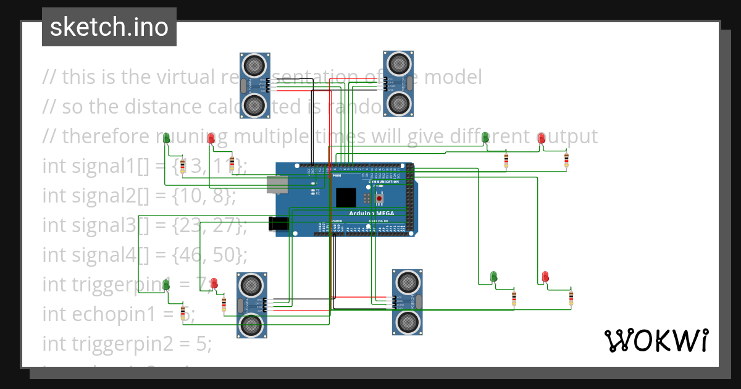
Task: Select the bottom-left red LED
Action: pos(214,283)
